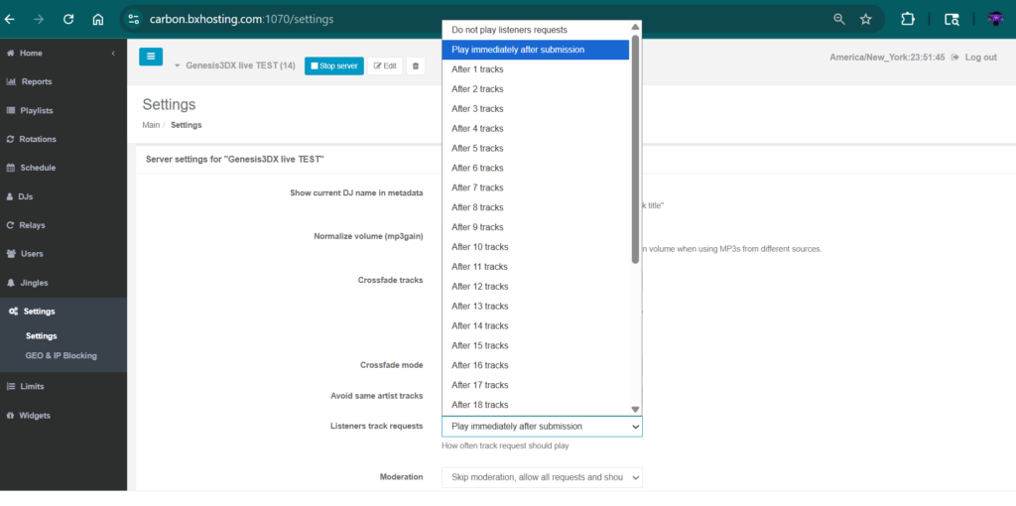This screenshot has width=1016, height=506.
Task: Collapse sidebar using arrow beside Home
Action: [x=113, y=53]
